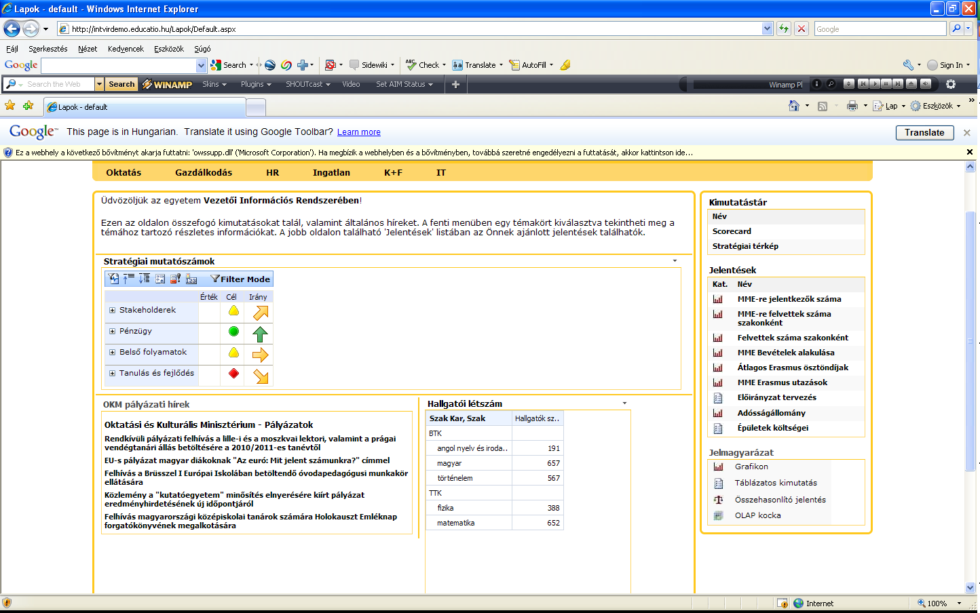Open the IT menu item
This screenshot has width=980, height=613.
(441, 172)
